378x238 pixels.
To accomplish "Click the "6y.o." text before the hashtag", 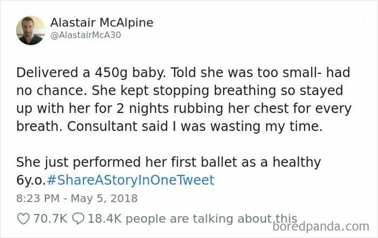I will click(31, 180).
